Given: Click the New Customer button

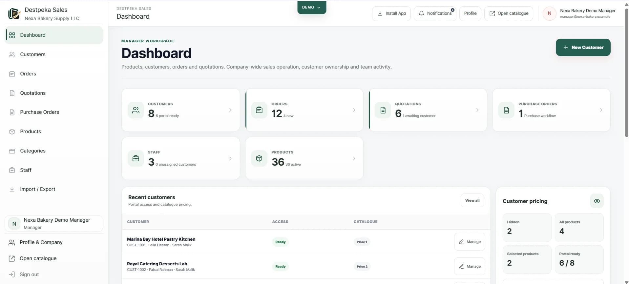Looking at the screenshot, I should coord(583,47).
